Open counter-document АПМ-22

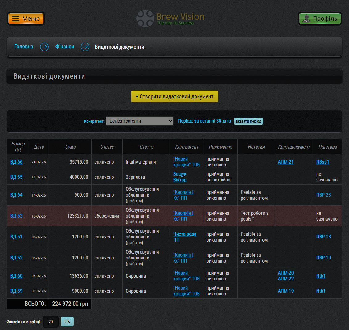(285, 279)
